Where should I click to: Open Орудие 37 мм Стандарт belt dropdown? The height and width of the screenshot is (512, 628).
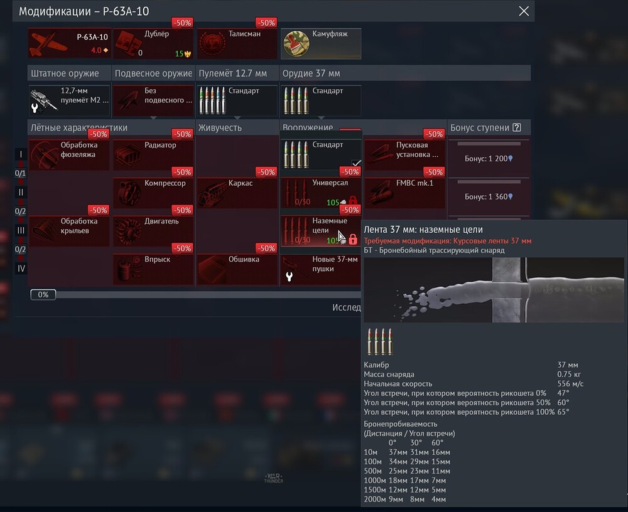(x=321, y=100)
